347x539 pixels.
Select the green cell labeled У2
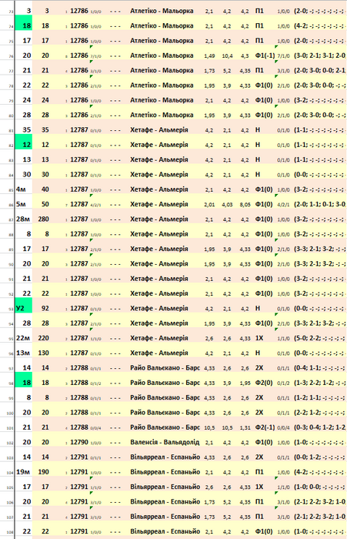[23, 308]
